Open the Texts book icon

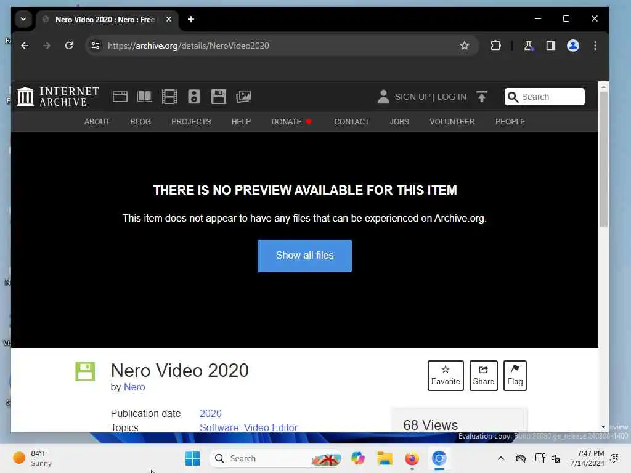click(144, 97)
